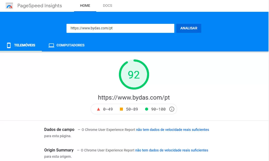Click the laptop computer icon
This screenshot has height=161, width=269.
51,45
